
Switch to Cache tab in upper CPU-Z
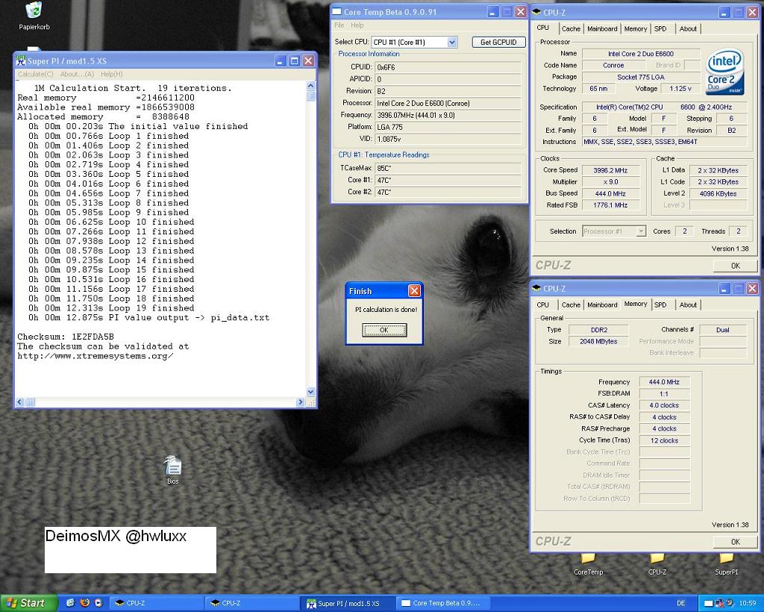pos(571,29)
